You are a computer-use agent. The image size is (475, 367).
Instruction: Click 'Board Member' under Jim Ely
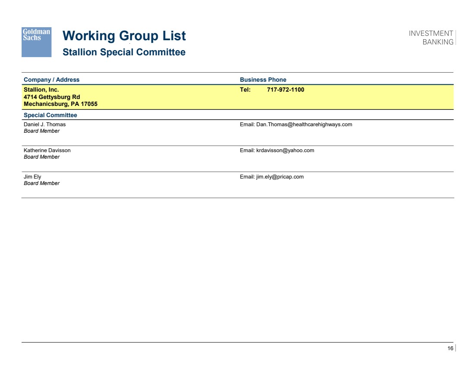[41, 183]
